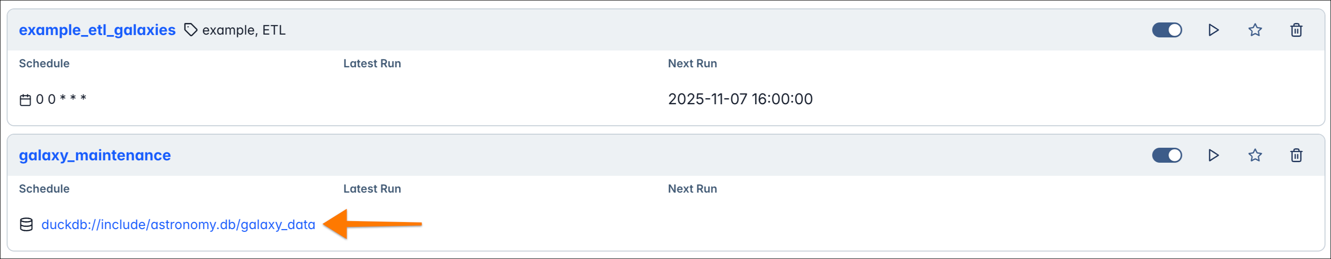Viewport: 1331px width, 259px height.
Task: Trigger the galaxy_maintenance DAG play button
Action: tap(1213, 155)
